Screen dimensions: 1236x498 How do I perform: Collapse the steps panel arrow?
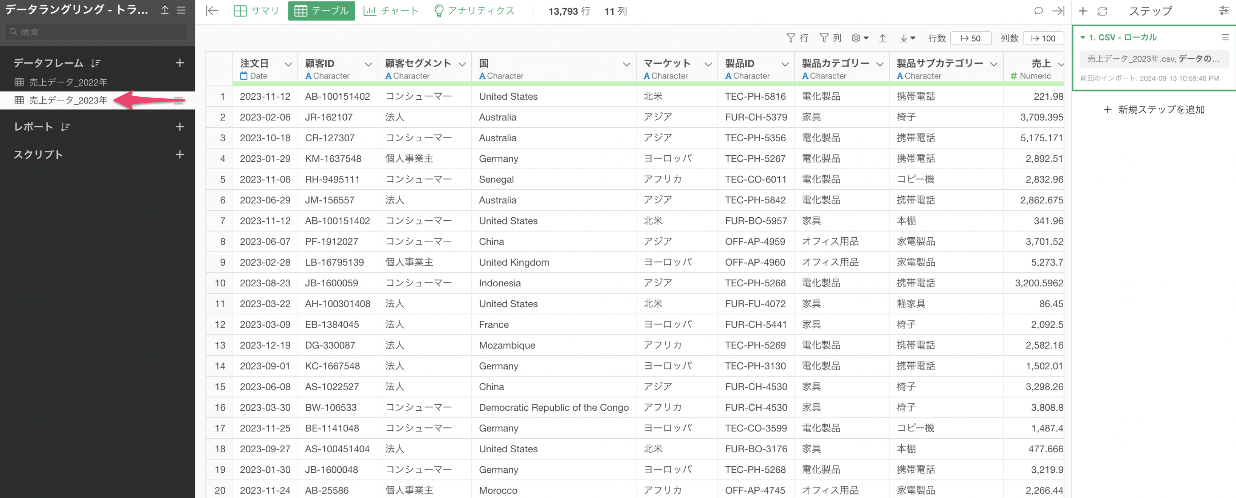(1058, 11)
